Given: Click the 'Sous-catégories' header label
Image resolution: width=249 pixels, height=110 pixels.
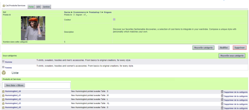Looking at the screenshot, I should [x=10, y=56].
